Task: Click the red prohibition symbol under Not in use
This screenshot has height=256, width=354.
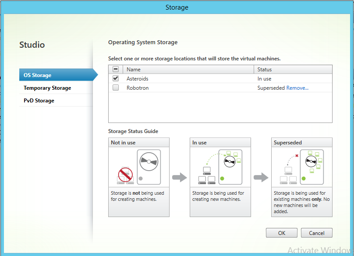Action: coord(126,174)
